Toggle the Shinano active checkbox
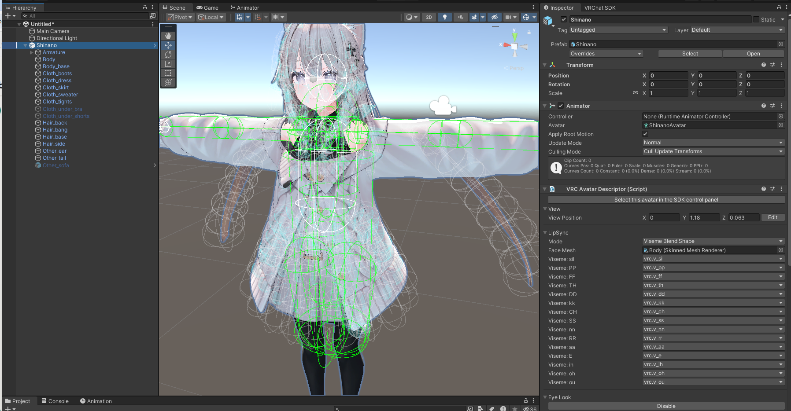 click(x=563, y=19)
